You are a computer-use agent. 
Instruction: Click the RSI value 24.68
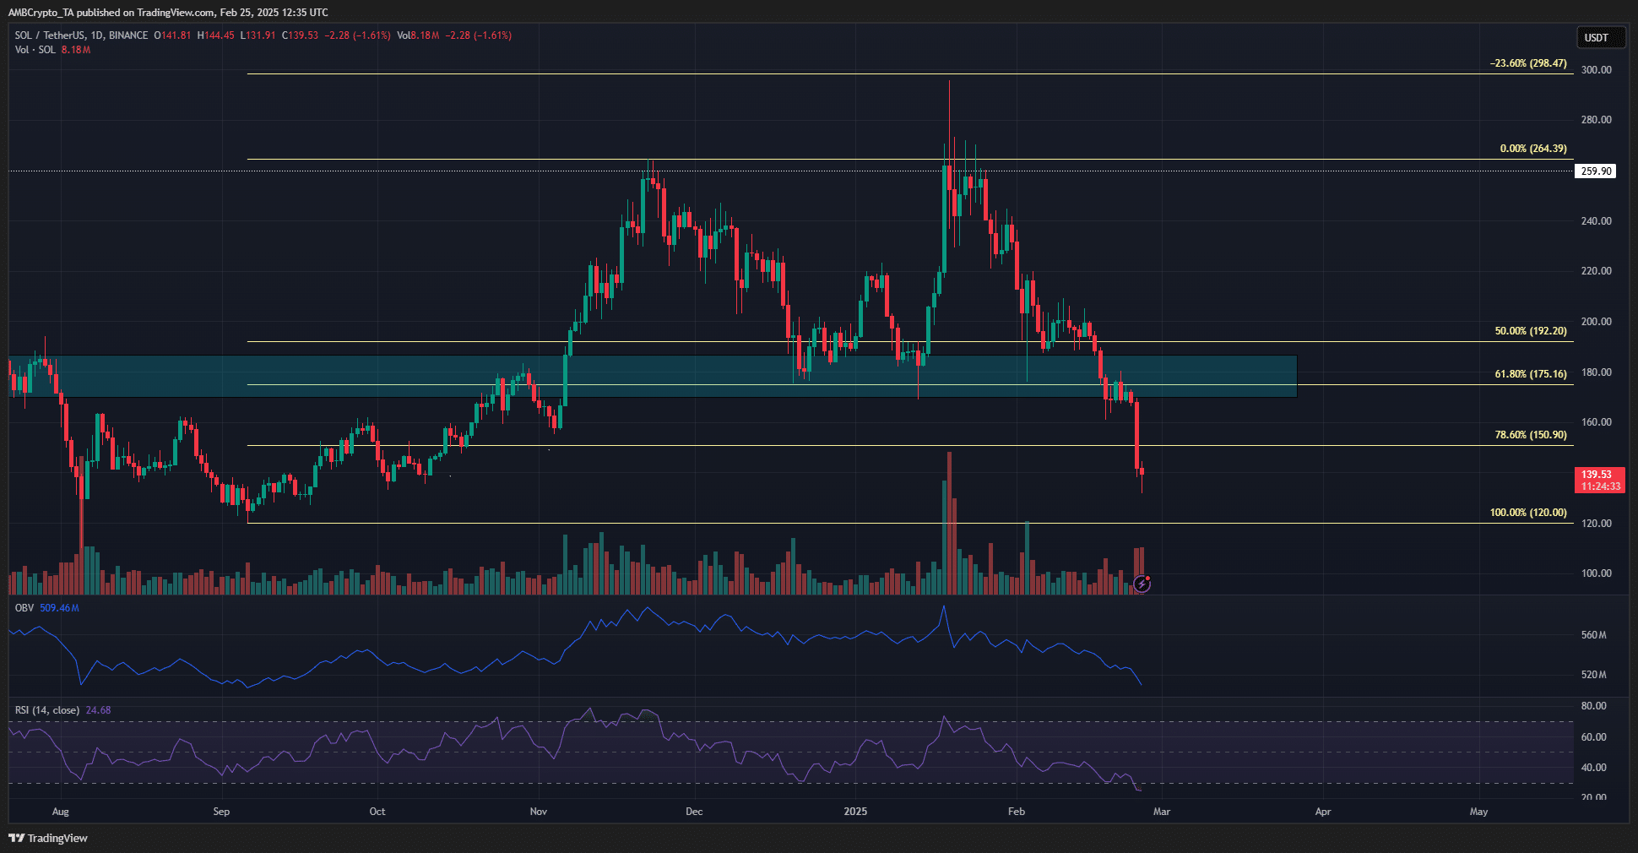[98, 710]
